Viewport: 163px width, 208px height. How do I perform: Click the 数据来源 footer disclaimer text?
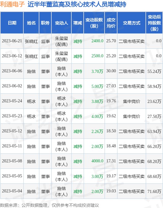point(50,205)
